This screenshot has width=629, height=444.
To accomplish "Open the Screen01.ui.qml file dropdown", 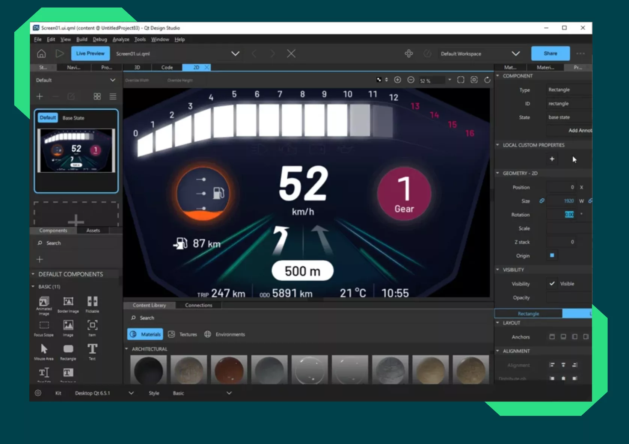I will coord(235,54).
